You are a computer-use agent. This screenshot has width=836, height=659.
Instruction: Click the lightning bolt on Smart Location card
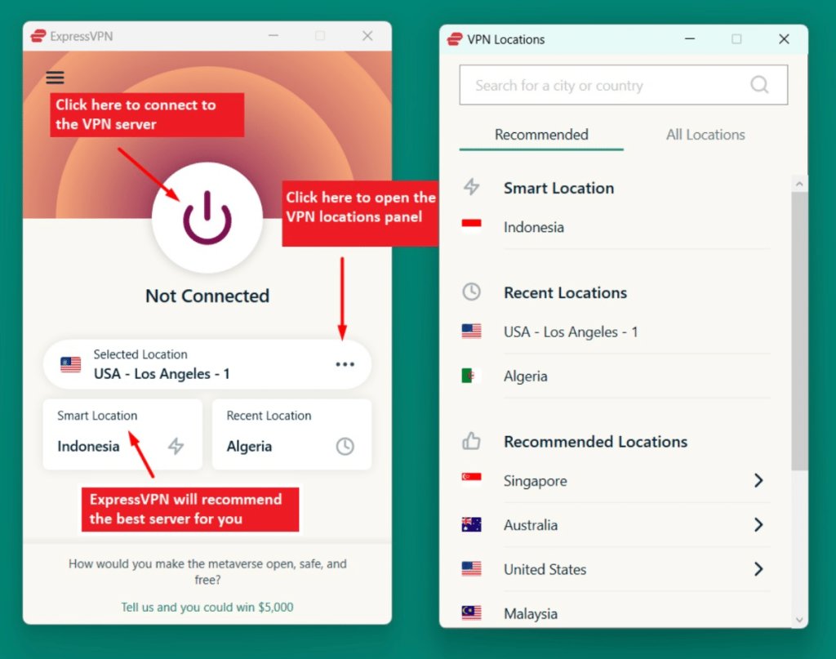click(176, 446)
